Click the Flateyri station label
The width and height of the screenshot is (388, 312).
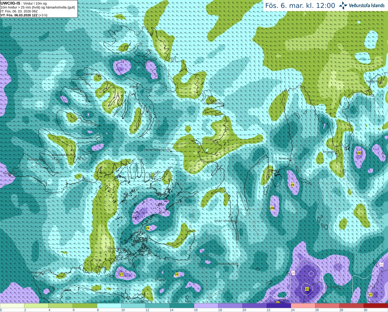(x=76, y=89)
